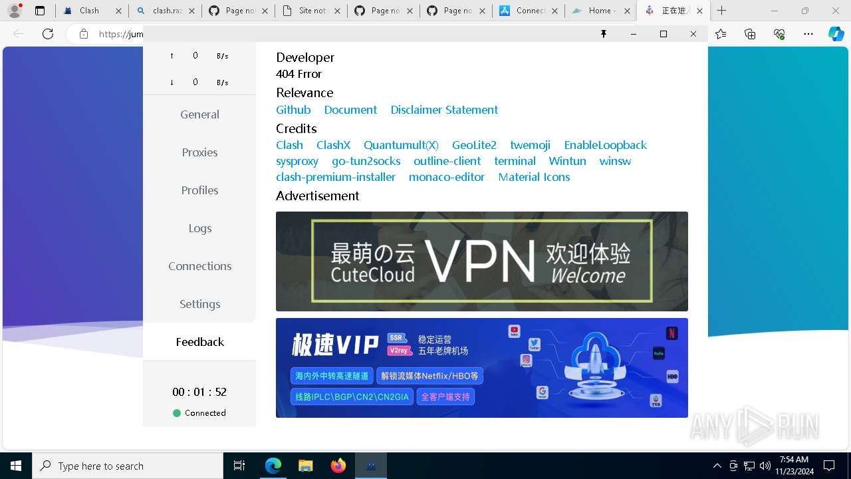The width and height of the screenshot is (851, 479).
Task: Open monaco-editor credit link
Action: (x=447, y=177)
